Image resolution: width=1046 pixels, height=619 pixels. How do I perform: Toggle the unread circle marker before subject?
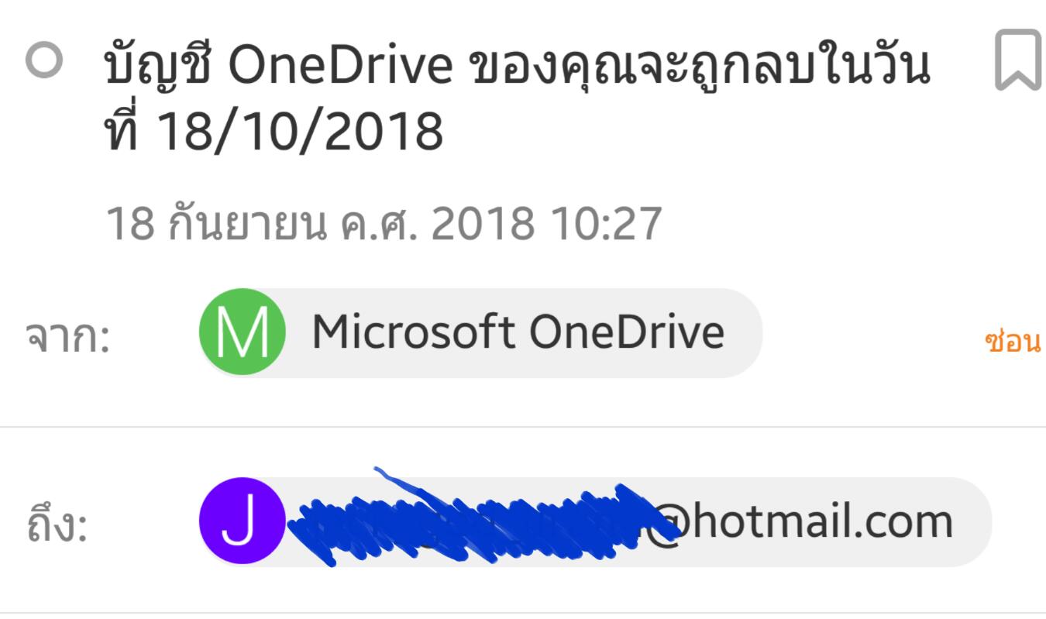point(44,60)
